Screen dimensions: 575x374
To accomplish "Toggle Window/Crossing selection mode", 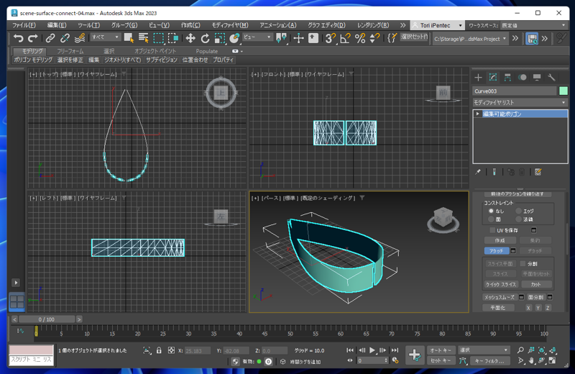I will (x=173, y=38).
